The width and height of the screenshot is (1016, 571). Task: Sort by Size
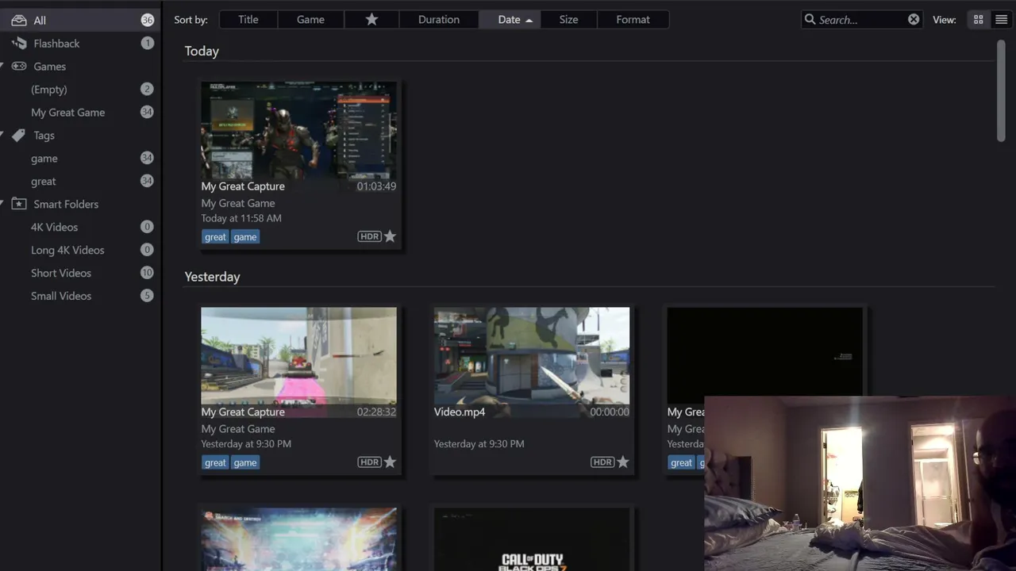pos(568,19)
